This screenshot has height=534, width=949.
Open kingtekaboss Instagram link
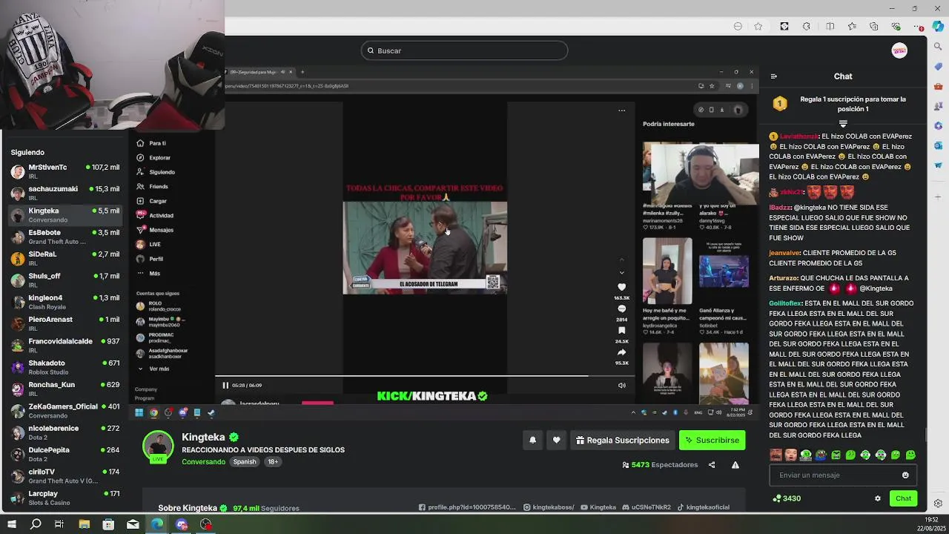(x=549, y=507)
